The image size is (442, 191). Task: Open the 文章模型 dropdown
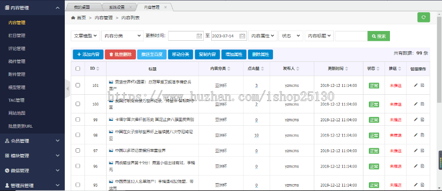tap(85, 36)
